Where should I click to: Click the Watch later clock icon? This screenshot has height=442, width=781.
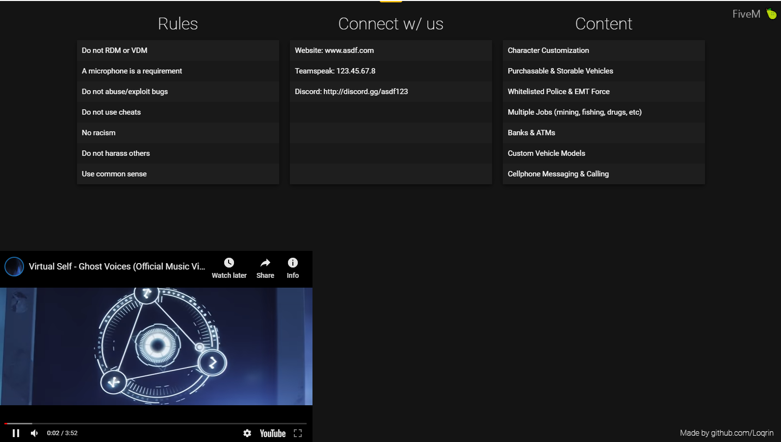click(229, 263)
